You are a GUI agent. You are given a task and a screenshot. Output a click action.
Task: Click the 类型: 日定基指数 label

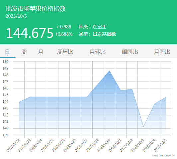[x=97, y=34]
